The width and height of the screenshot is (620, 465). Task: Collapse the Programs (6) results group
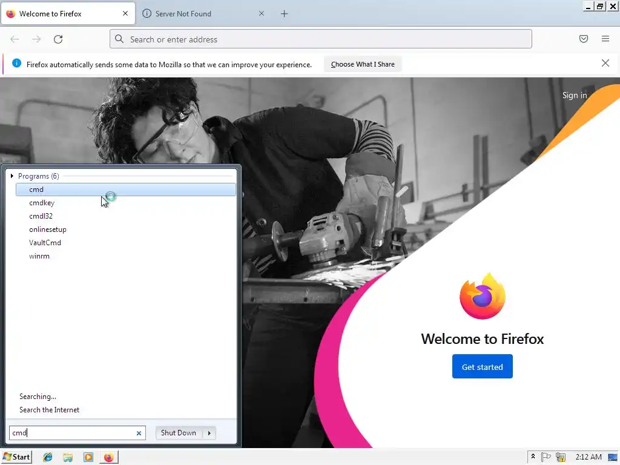click(x=12, y=176)
